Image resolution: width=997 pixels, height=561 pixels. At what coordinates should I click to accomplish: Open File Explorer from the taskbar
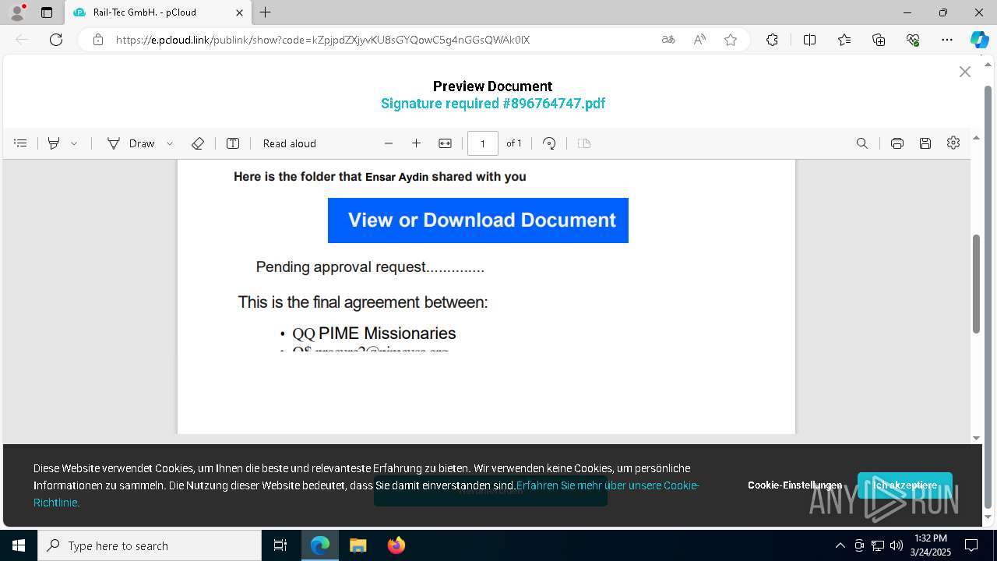point(358,545)
